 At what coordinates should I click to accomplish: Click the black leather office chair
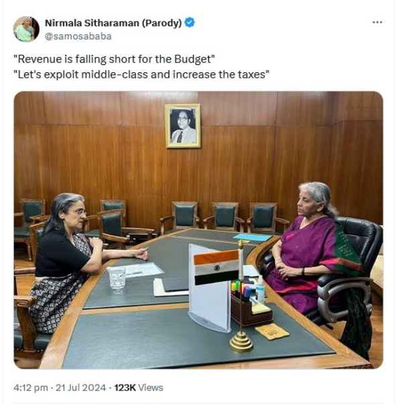click(350, 269)
